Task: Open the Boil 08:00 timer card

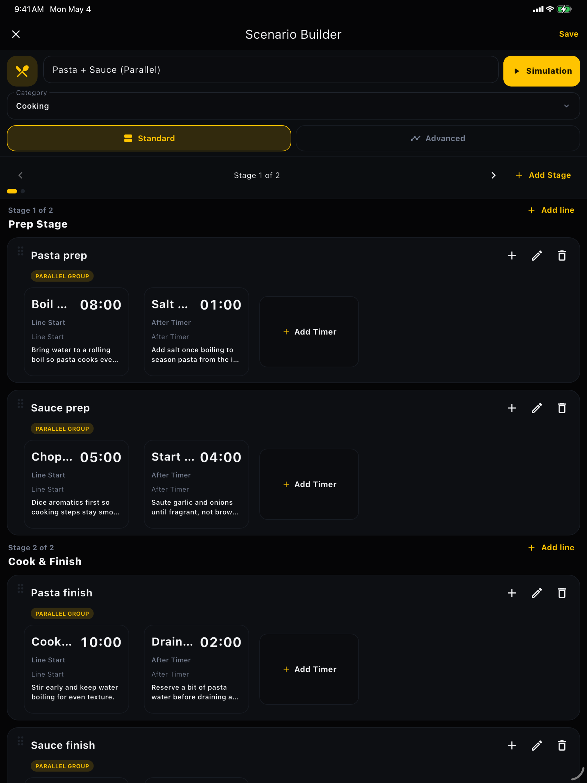Action: [77, 332]
